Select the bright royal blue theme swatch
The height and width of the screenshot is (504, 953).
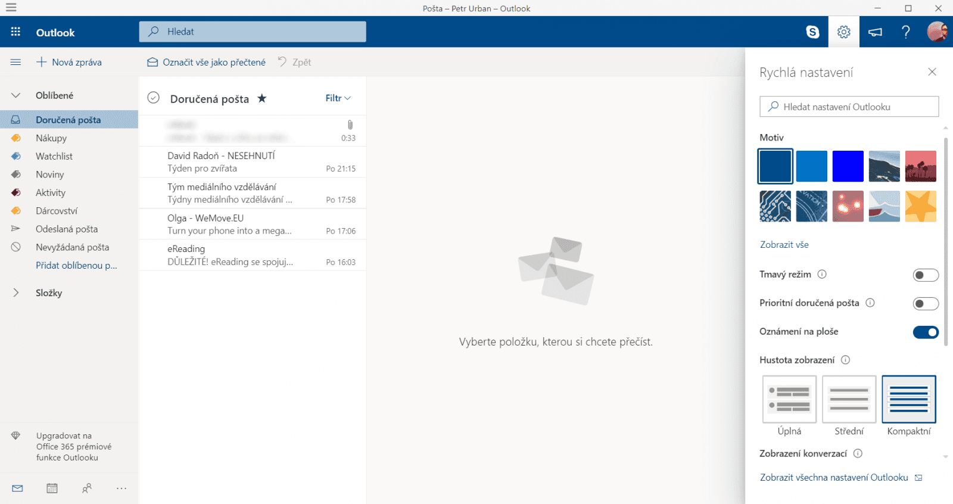[x=848, y=166]
